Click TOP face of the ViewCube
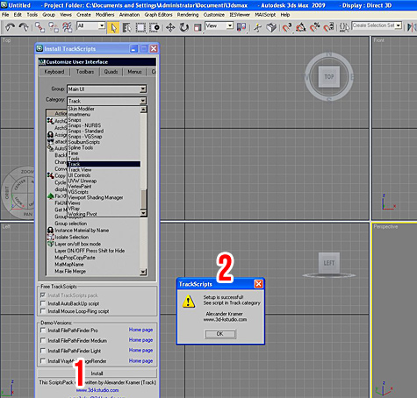Screen dimensions: 417x398 [x=329, y=76]
